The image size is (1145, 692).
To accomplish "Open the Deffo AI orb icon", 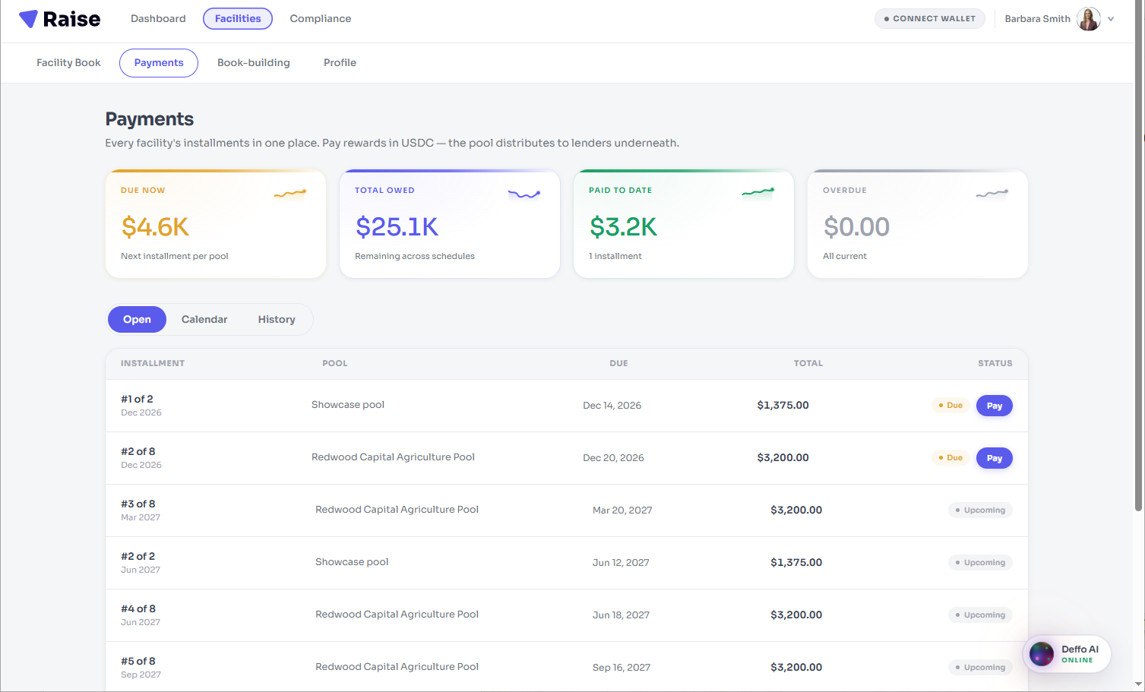I will pyautogui.click(x=1042, y=654).
